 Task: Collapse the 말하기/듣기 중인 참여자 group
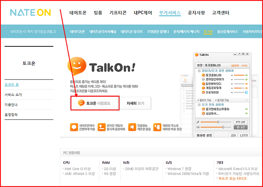199,71
